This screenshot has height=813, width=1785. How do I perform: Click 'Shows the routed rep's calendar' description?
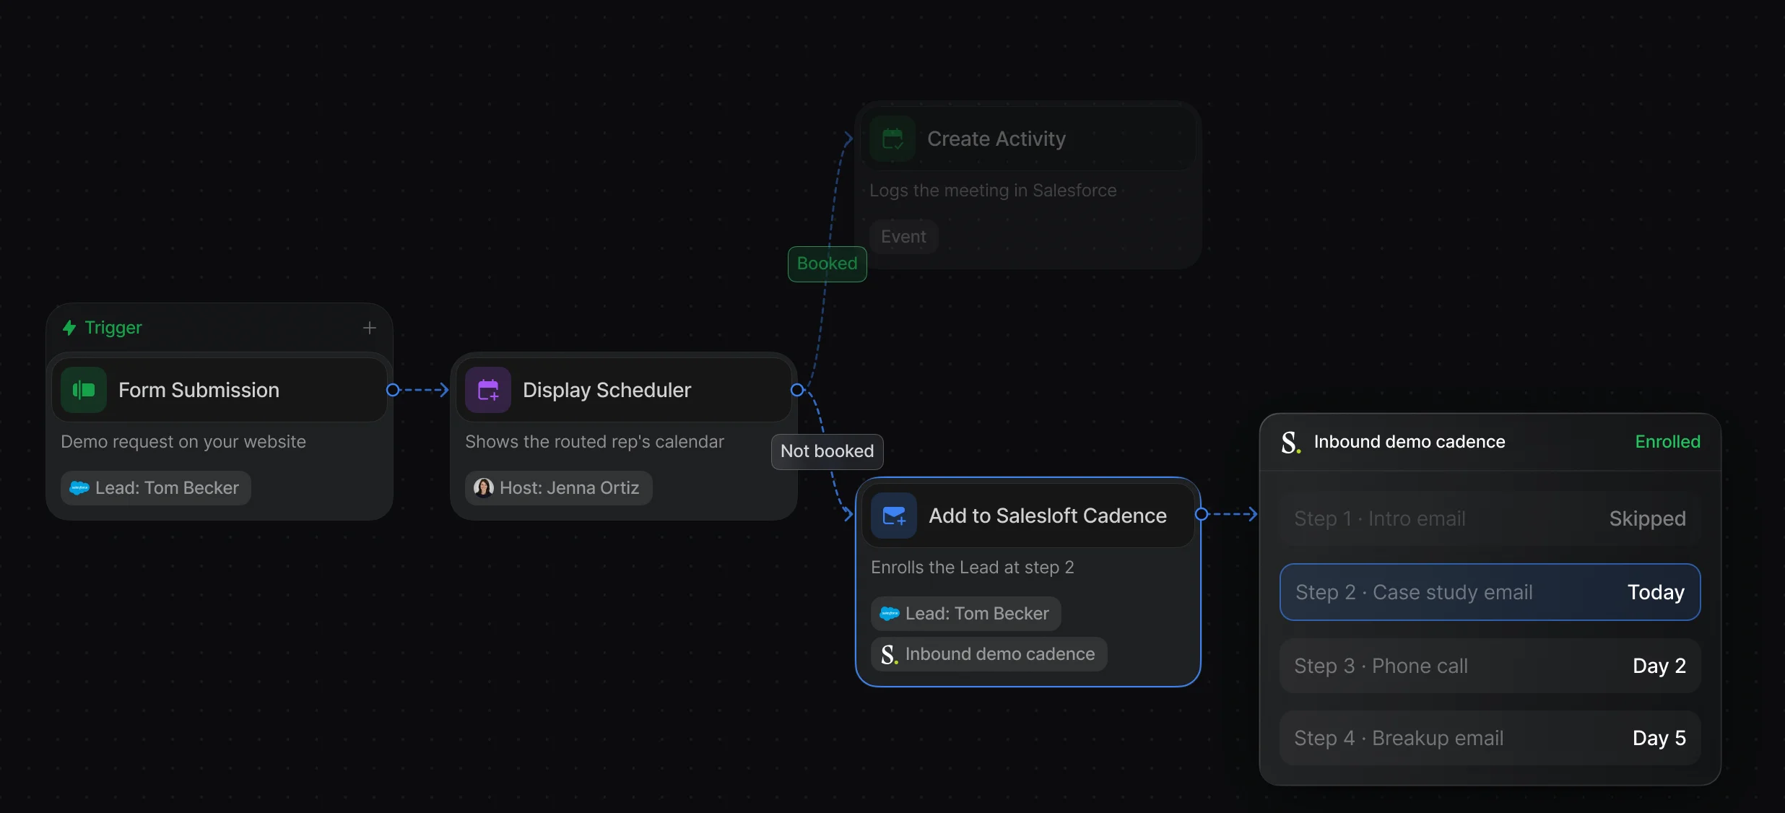coord(594,442)
